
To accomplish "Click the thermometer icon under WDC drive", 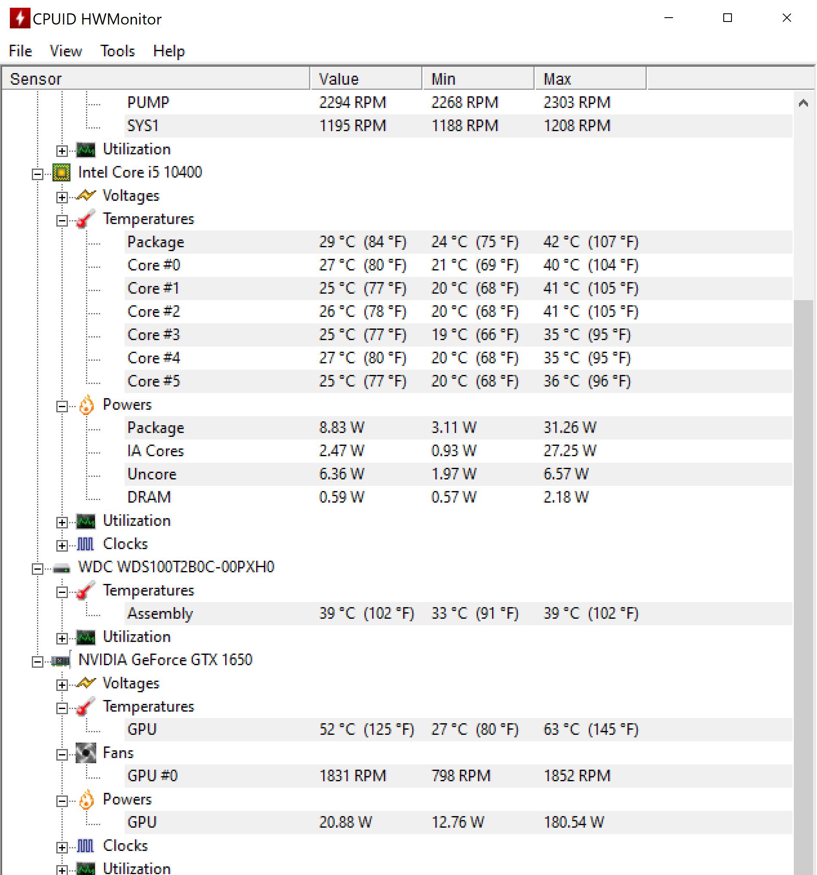I will (x=86, y=591).
